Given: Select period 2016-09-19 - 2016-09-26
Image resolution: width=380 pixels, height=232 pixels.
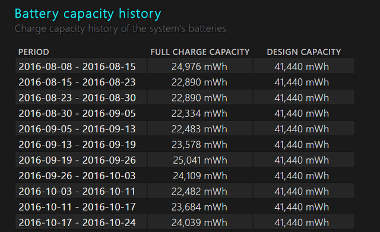Looking at the screenshot, I should tap(77, 160).
